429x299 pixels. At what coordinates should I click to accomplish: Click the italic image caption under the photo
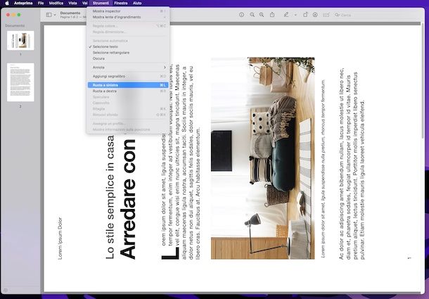323,168
